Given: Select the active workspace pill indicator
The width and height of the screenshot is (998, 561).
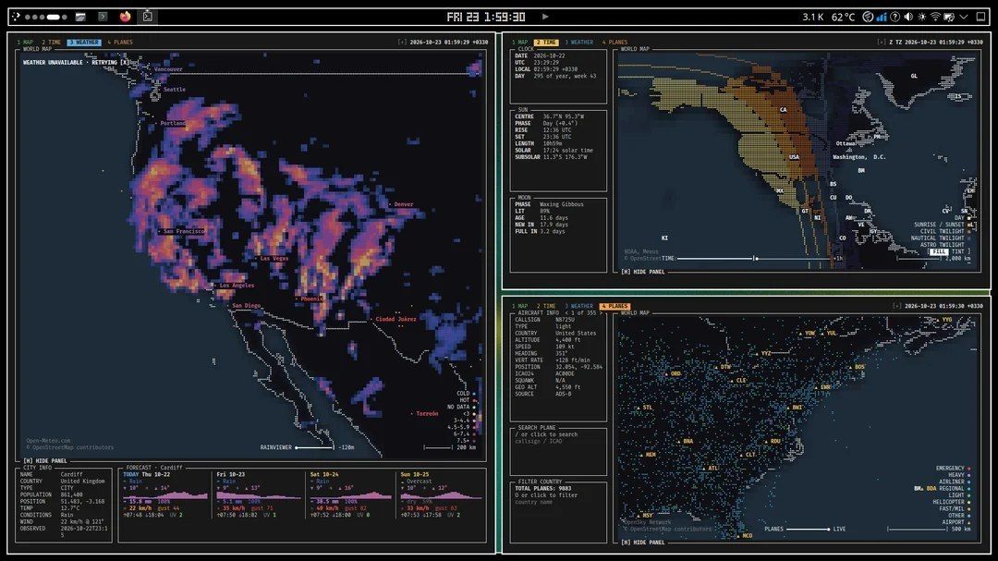Looking at the screenshot, I should 54,17.
